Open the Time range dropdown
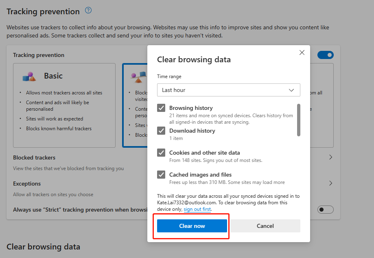Viewport: 374px width, 258px height. (228, 90)
